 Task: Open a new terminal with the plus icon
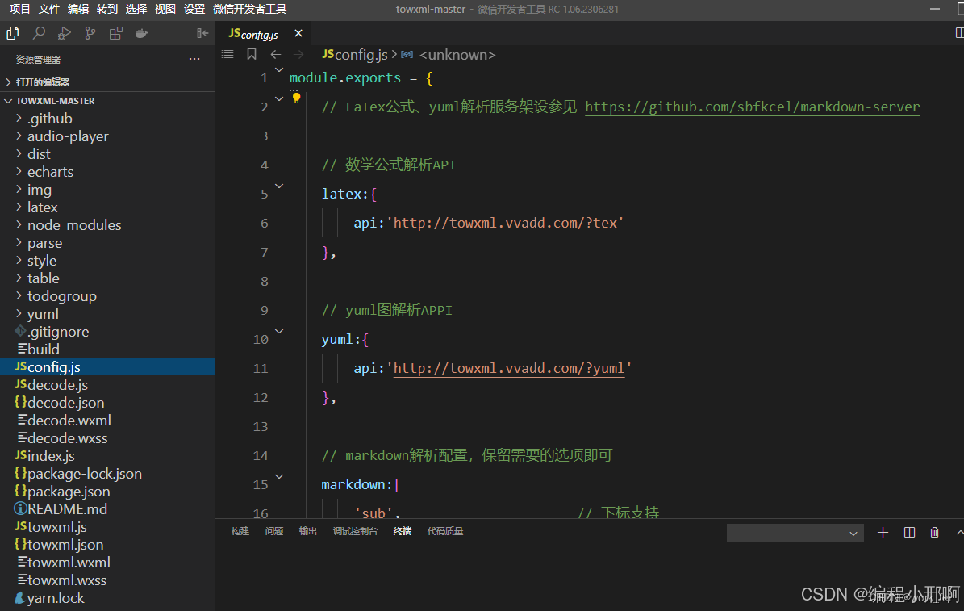(883, 532)
